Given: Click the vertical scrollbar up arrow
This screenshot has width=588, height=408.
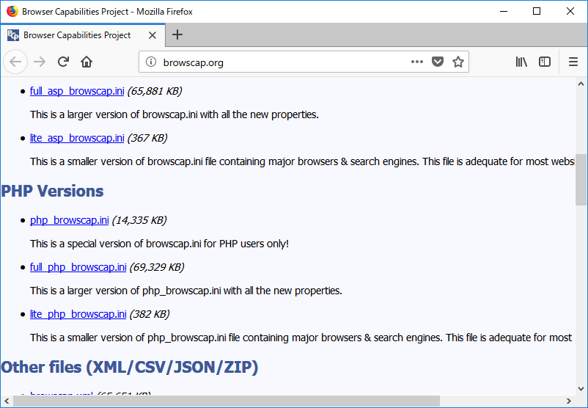Looking at the screenshot, I should click(581, 84).
